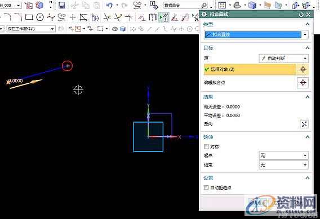The width and height of the screenshot is (320, 219).
Task: Collapse the Settings section chevron
Action: (308, 178)
